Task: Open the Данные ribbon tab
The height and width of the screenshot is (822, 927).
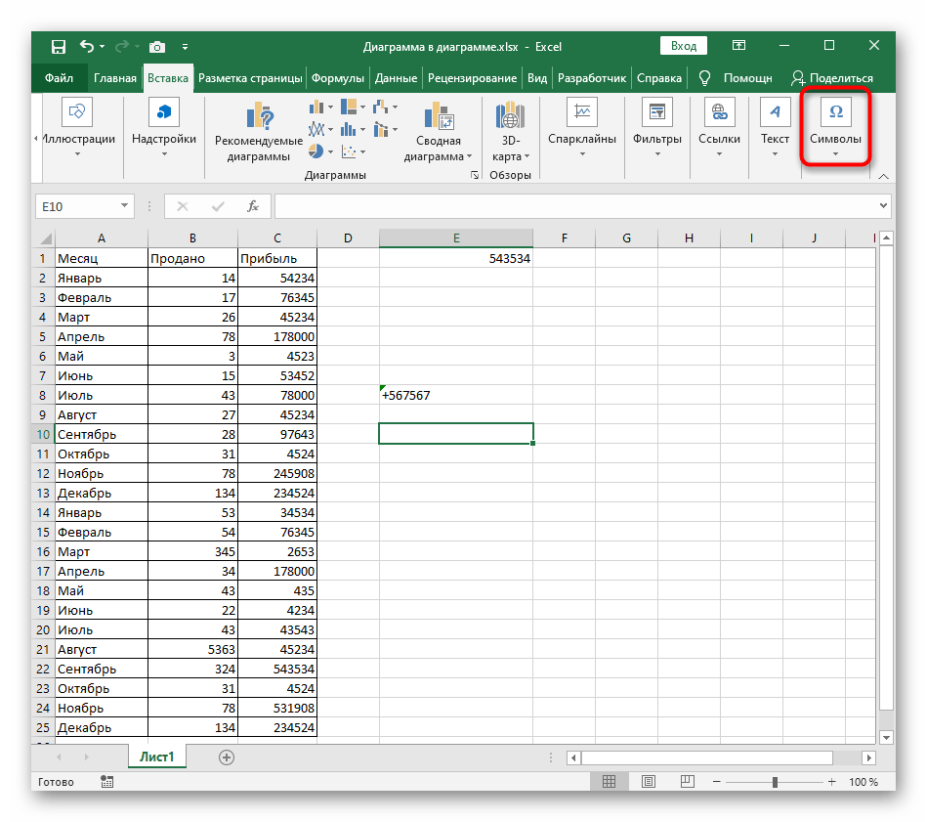Action: point(396,78)
